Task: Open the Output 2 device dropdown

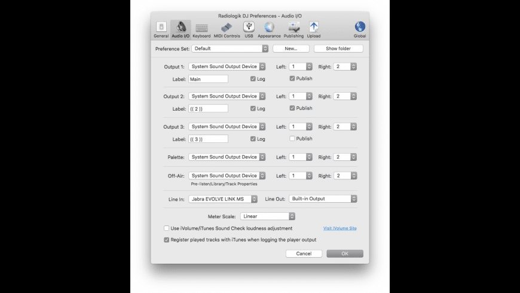Action: click(227, 96)
